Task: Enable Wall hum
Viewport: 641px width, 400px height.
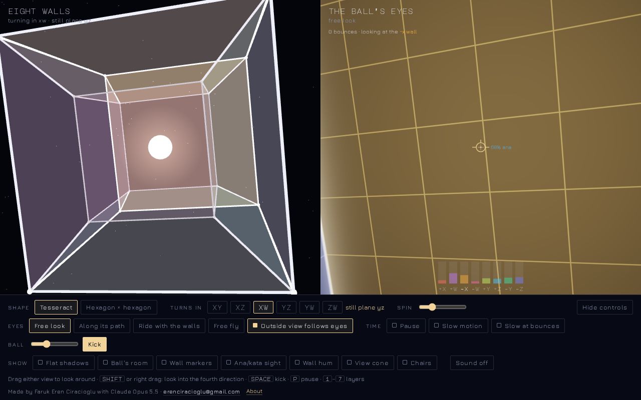Action: click(x=313, y=362)
